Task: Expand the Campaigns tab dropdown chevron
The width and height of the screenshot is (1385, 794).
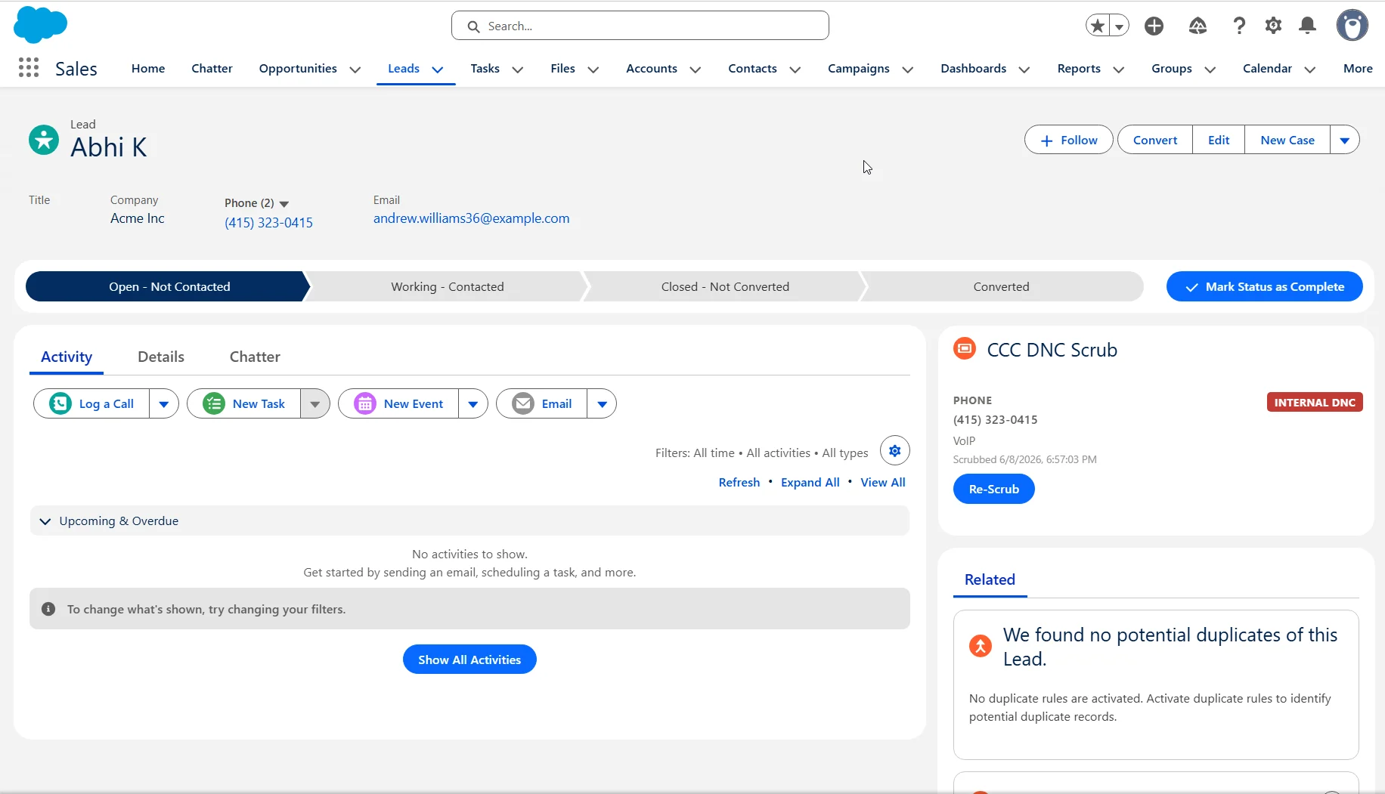Action: tap(908, 70)
